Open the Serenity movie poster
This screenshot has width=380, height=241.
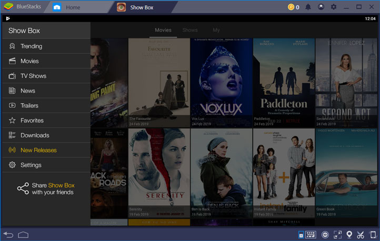pos(159,173)
